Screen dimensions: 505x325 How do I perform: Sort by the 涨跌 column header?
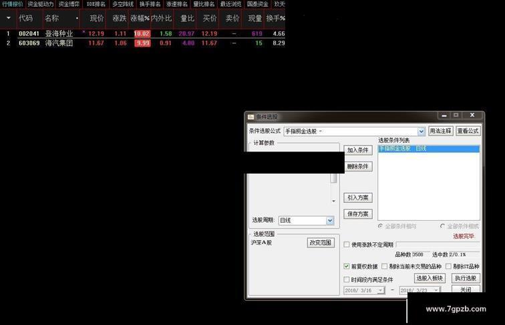point(119,18)
